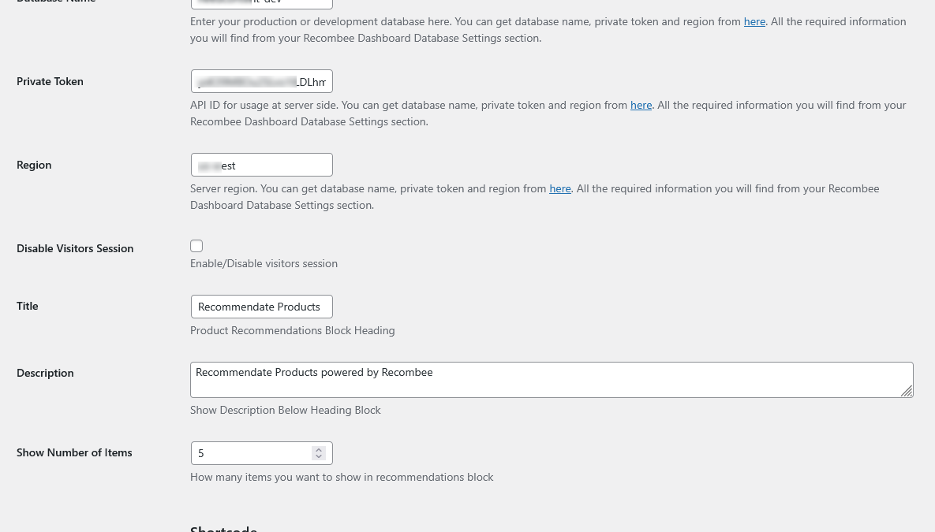Click the 'Enable/Disable visitors session' text
The width and height of the screenshot is (935, 532).
pyautogui.click(x=264, y=263)
